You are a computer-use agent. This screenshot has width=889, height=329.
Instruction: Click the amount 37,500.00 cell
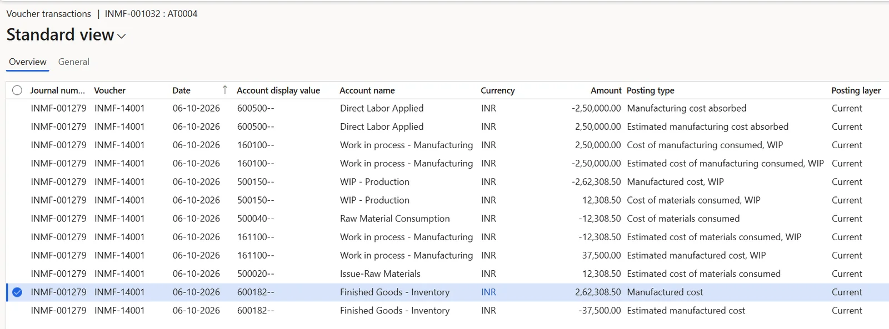pos(602,255)
